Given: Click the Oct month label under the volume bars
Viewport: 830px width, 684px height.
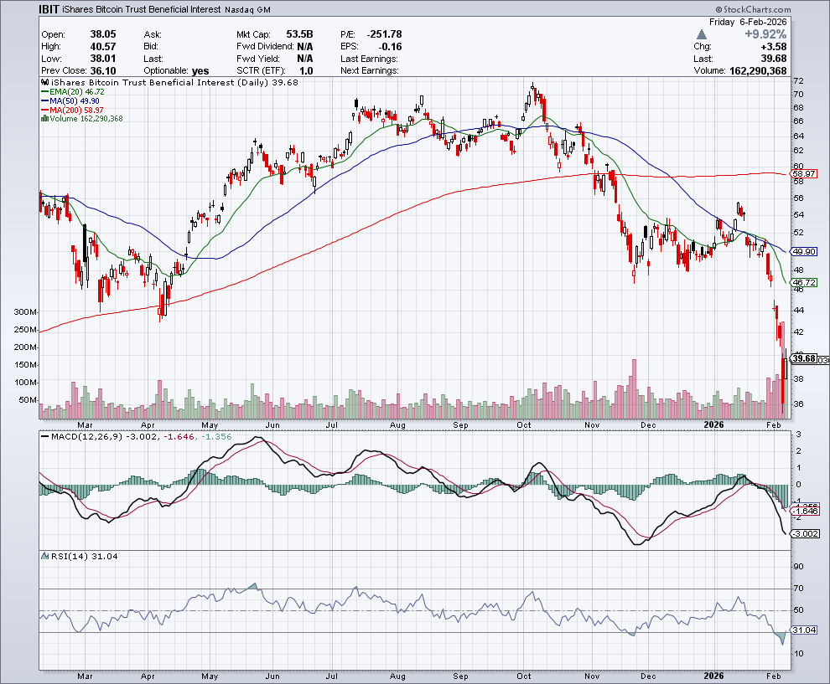Looking at the screenshot, I should pos(524,425).
